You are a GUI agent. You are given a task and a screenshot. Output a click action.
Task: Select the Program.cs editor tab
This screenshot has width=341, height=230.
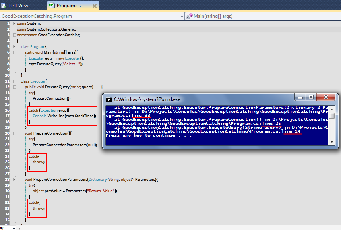pyautogui.click(x=68, y=6)
